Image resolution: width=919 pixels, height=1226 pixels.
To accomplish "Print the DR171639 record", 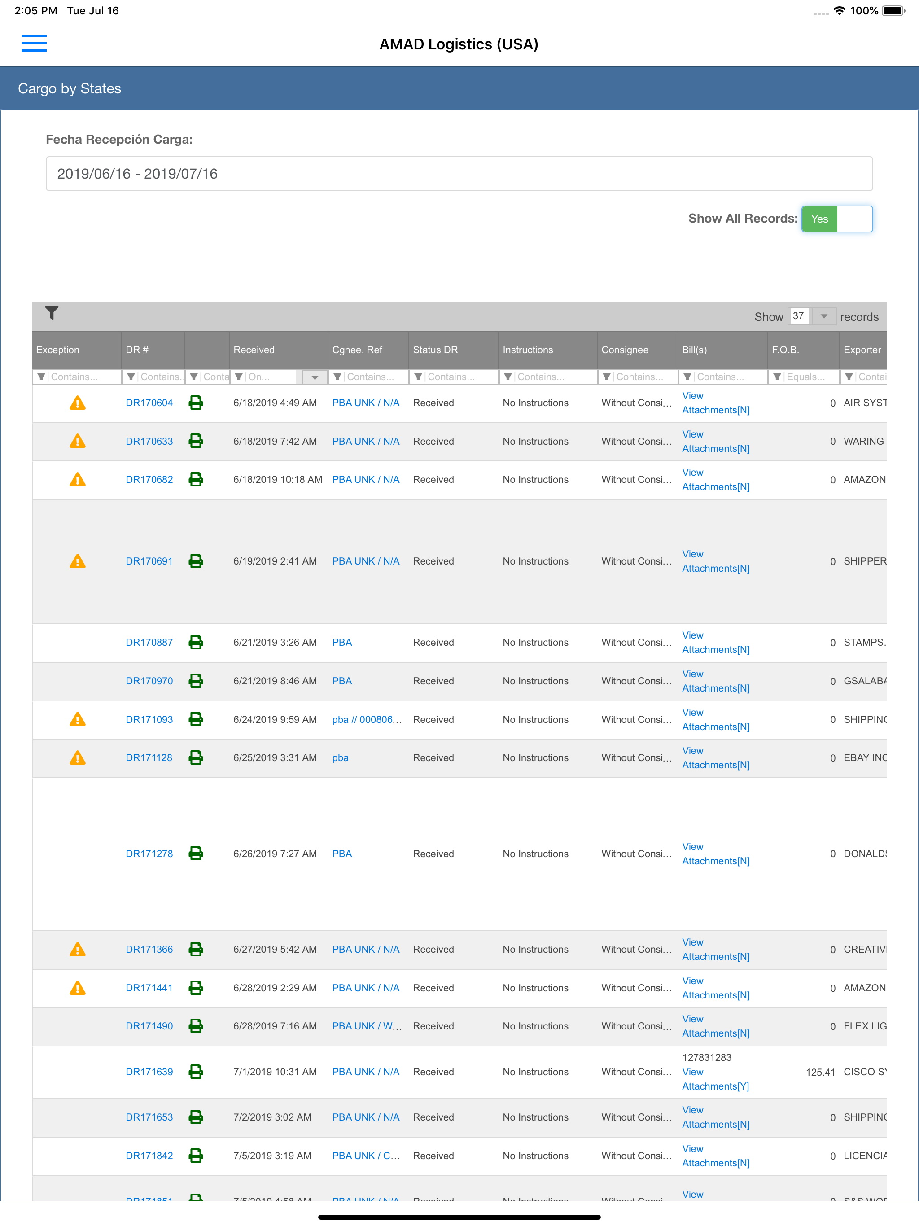I will click(196, 1072).
